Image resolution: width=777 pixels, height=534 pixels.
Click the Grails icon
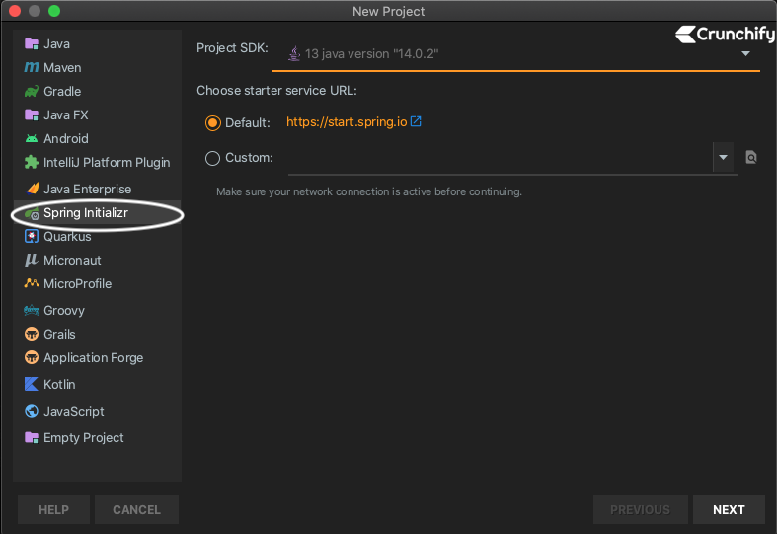click(x=32, y=334)
